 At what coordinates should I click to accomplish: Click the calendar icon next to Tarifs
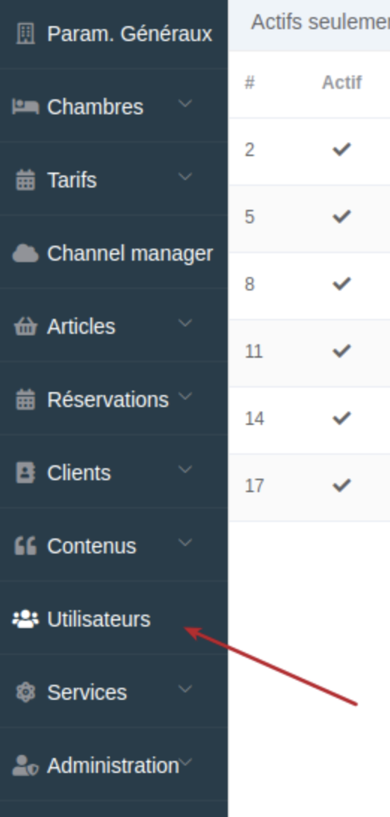click(x=25, y=180)
